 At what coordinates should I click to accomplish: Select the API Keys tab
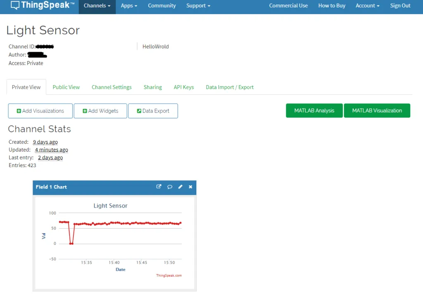183,87
